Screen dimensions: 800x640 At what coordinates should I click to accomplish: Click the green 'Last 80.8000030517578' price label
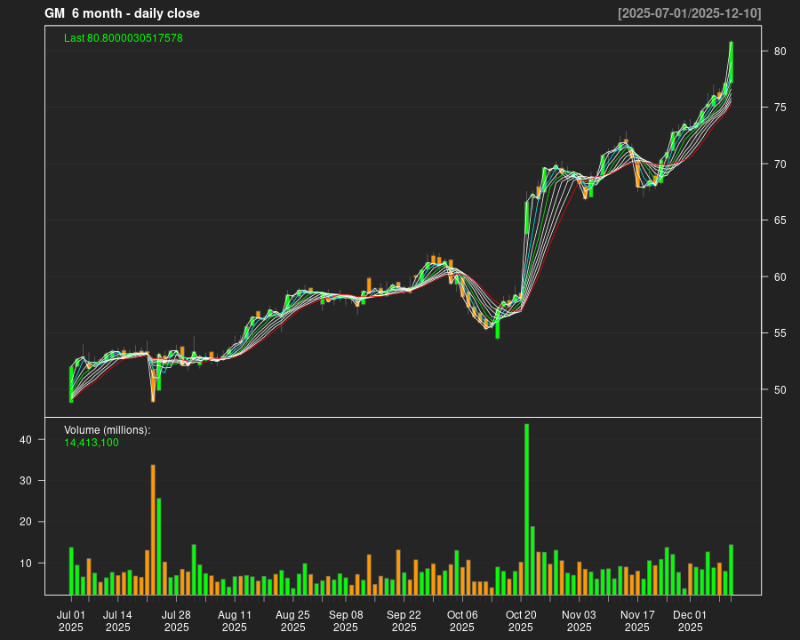[x=124, y=38]
